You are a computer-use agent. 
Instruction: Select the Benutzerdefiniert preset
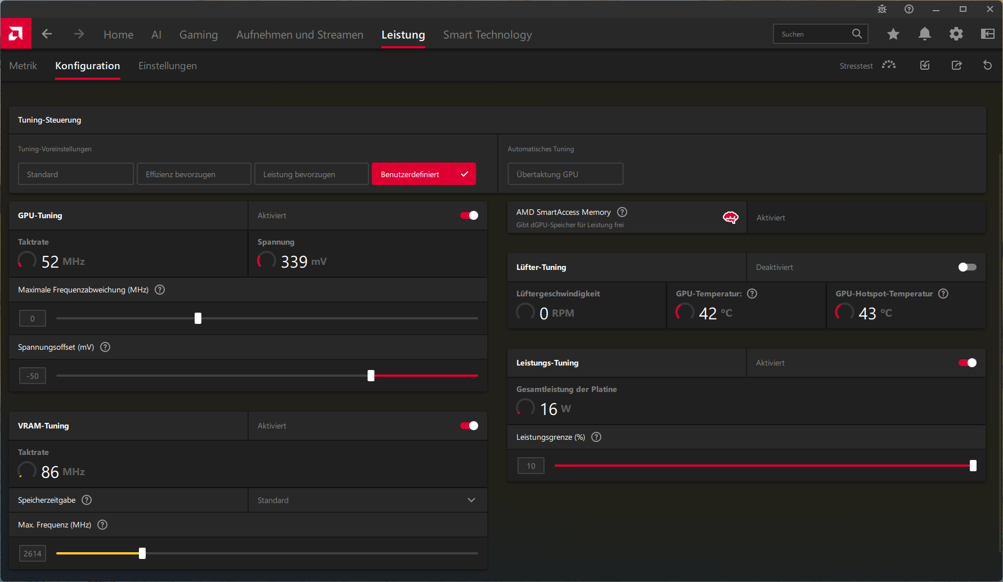[x=424, y=174]
